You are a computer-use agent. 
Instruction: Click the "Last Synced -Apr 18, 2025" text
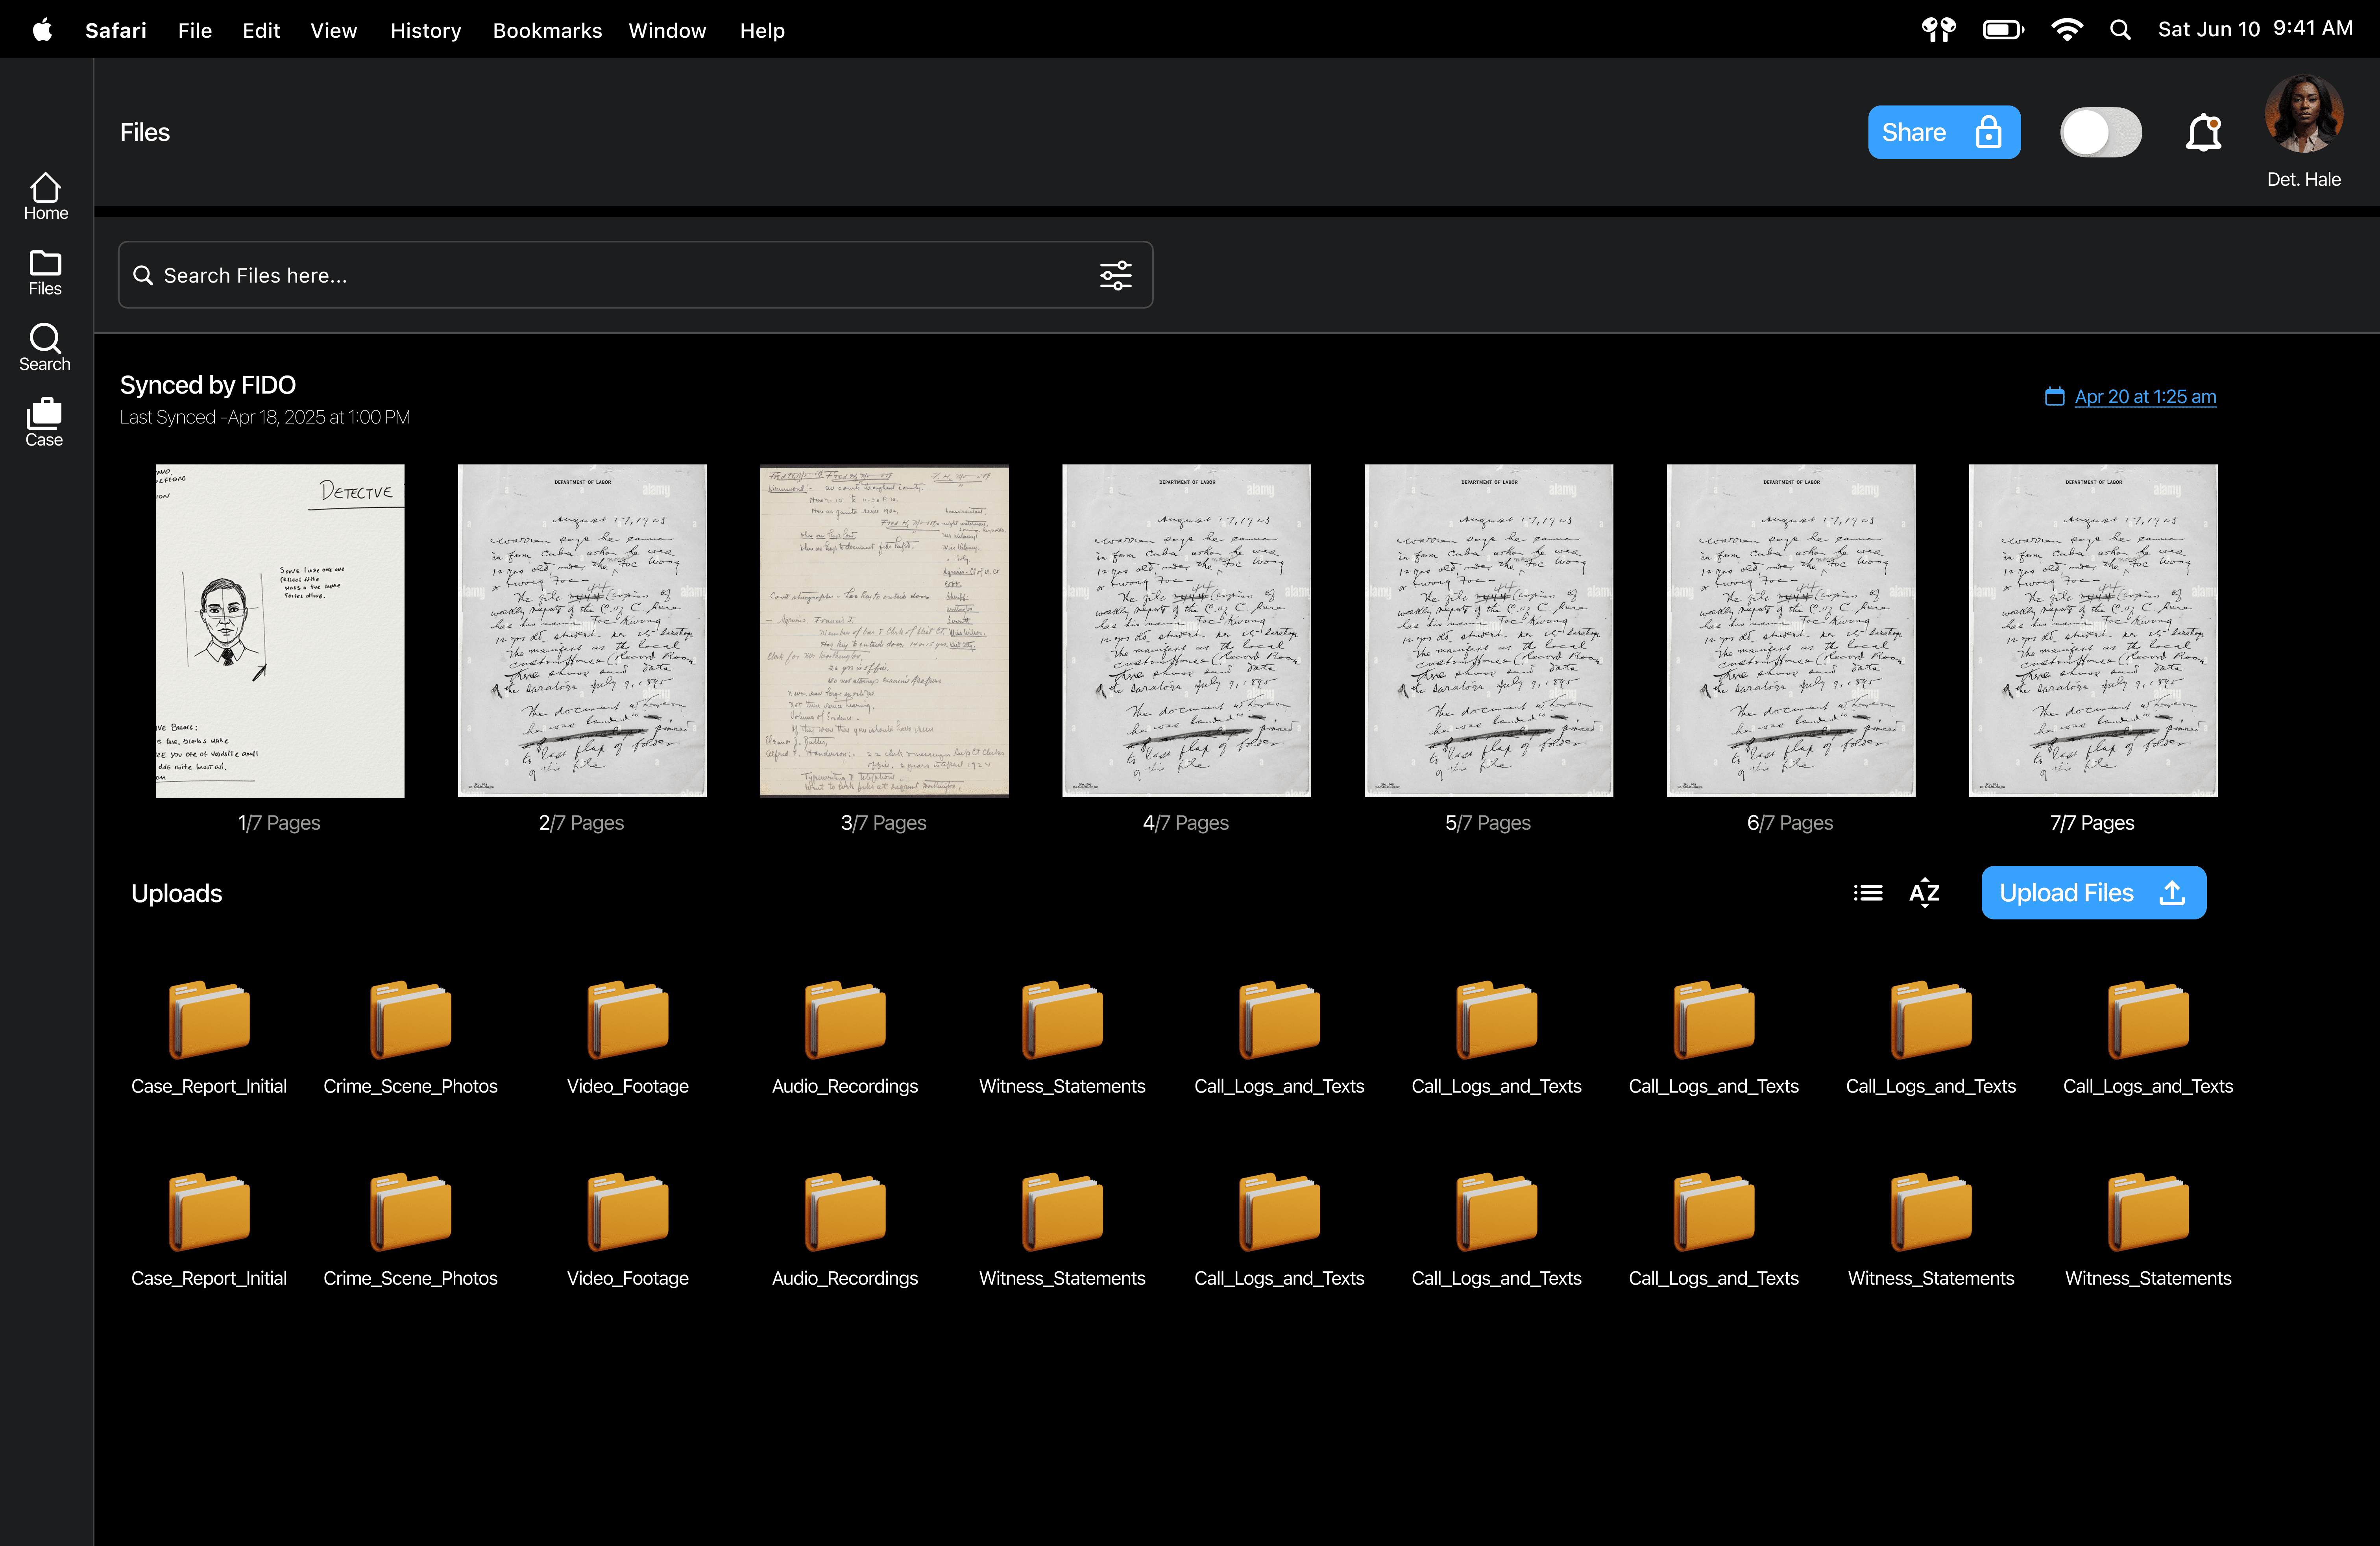(265, 417)
